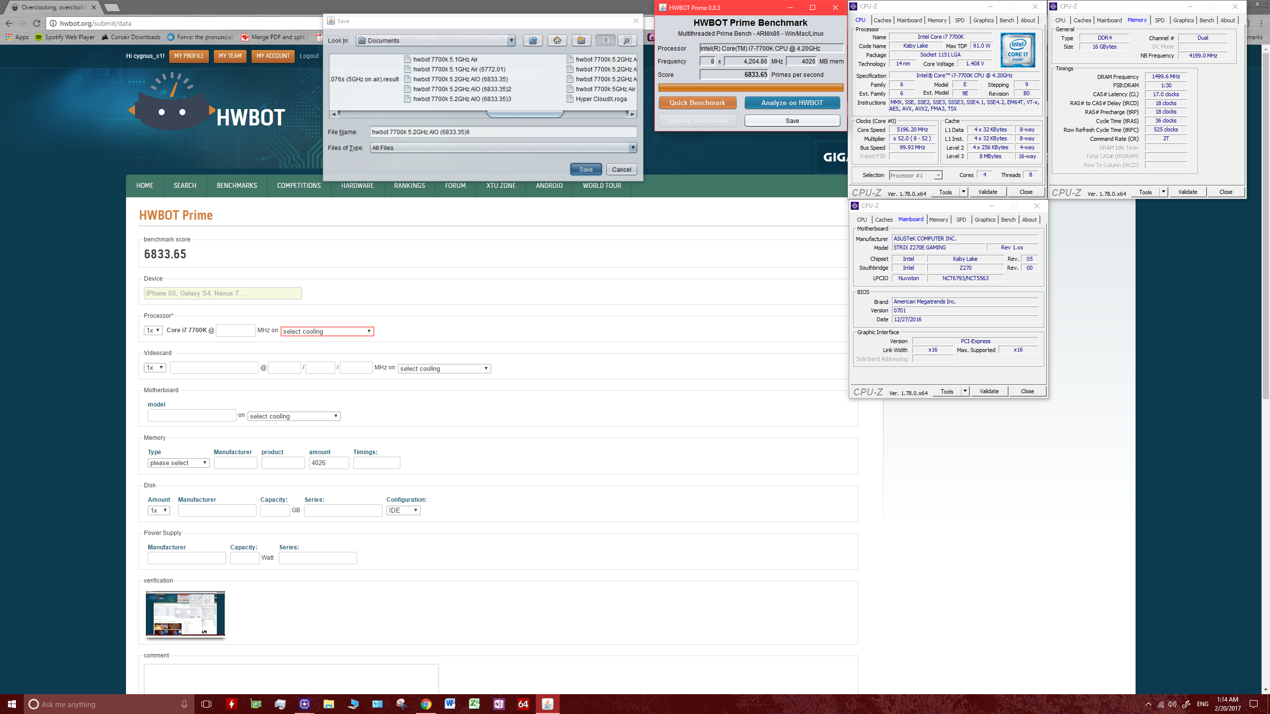
Task: Open the About tab in CPU-Z Mainboard window
Action: 1029,220
